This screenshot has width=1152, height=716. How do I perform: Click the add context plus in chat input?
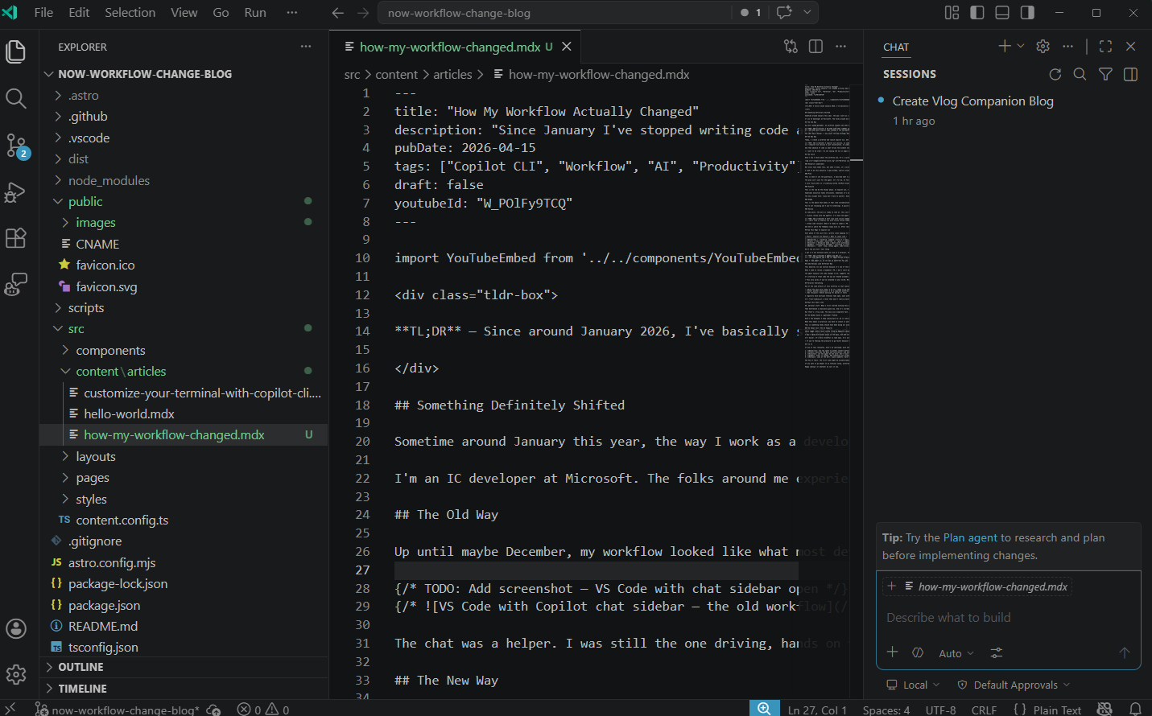point(892,652)
